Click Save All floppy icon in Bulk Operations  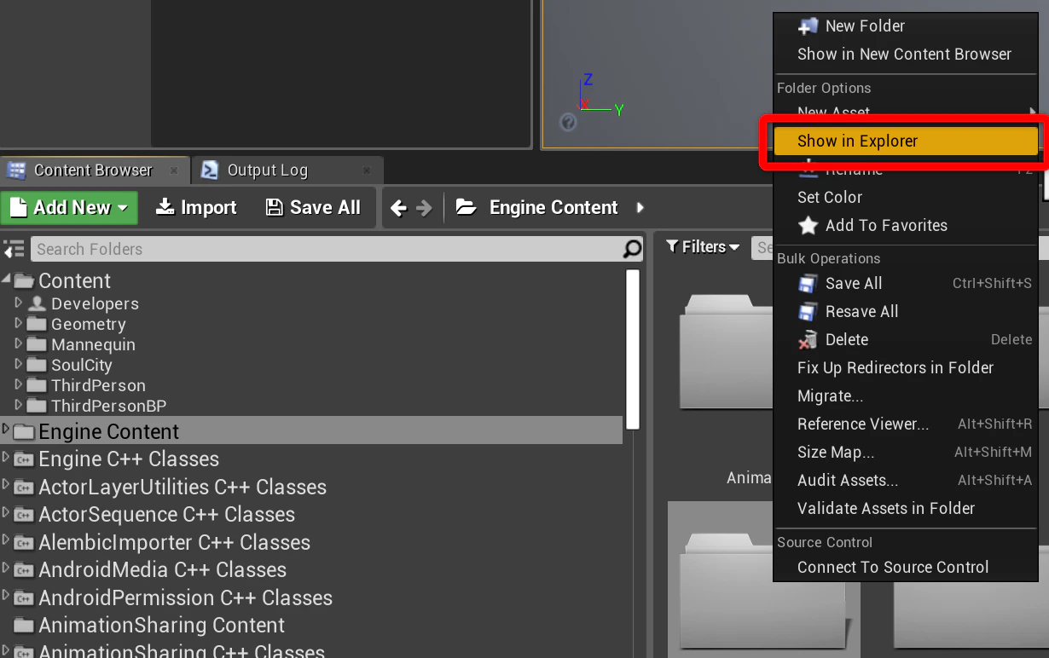tap(807, 284)
